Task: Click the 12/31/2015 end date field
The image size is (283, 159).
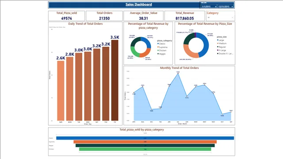Action: coord(226,6)
